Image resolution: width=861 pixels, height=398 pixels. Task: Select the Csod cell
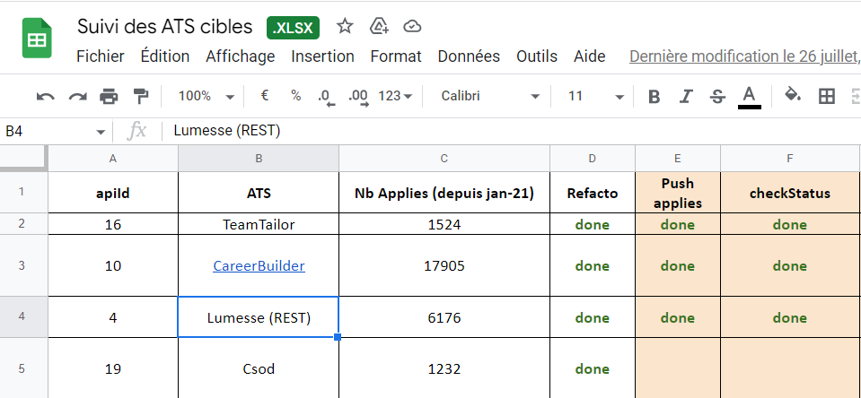point(259,368)
